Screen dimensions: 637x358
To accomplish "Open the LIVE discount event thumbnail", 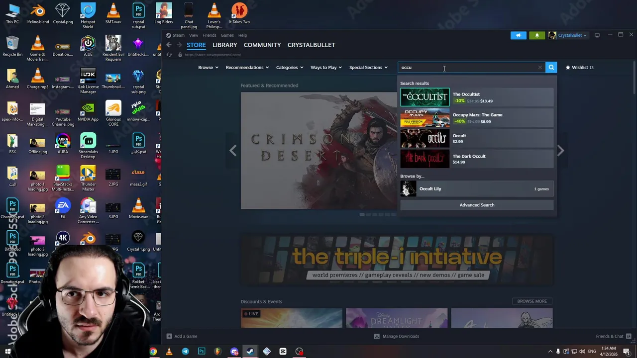I will pyautogui.click(x=292, y=318).
